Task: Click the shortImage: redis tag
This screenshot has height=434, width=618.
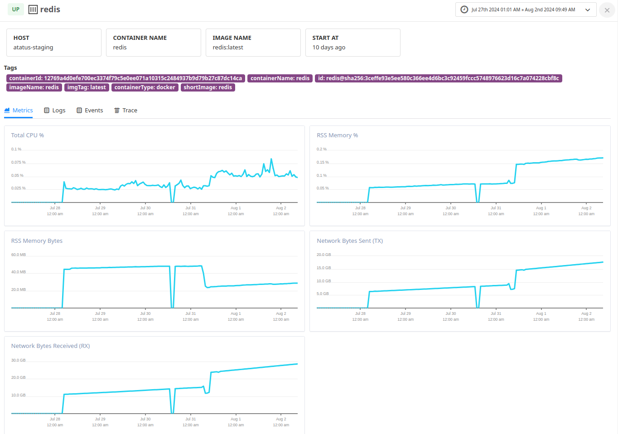Action: (208, 87)
